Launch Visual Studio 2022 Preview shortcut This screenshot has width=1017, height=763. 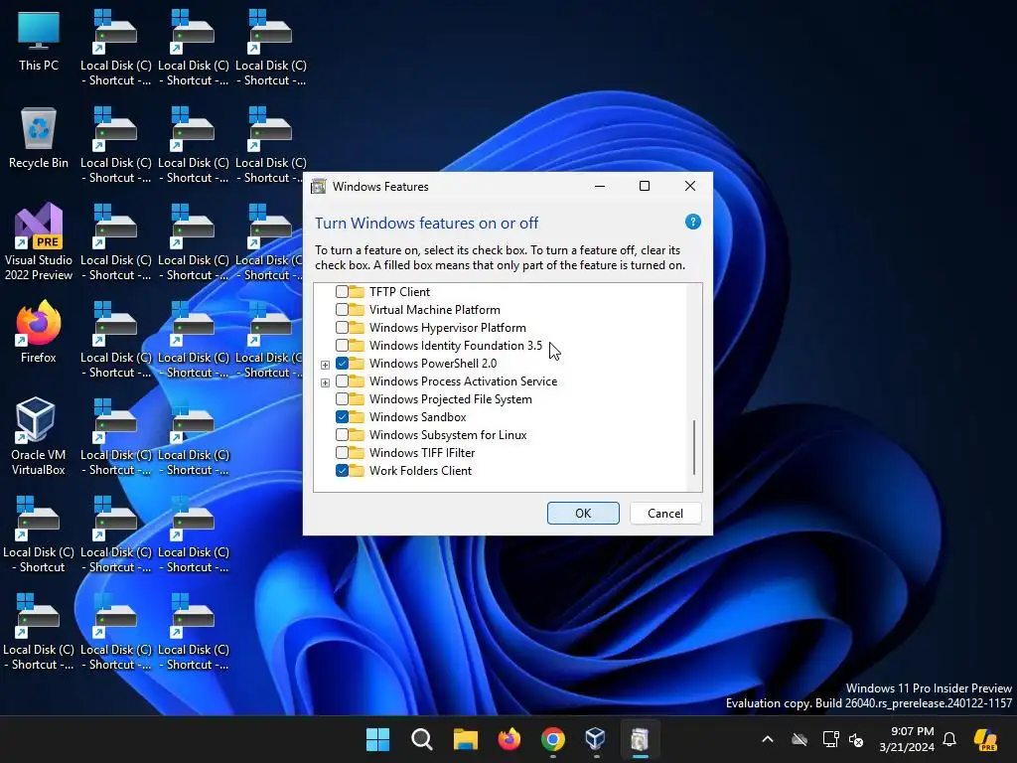click(39, 242)
